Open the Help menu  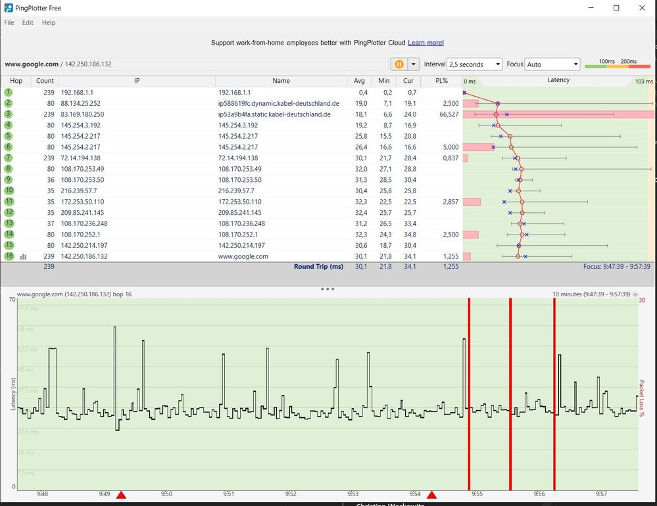tap(49, 22)
